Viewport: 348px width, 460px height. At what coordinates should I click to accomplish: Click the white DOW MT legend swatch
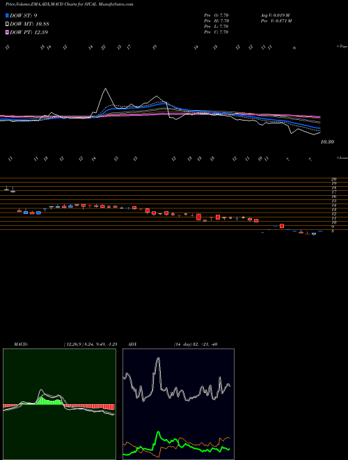click(x=8, y=24)
